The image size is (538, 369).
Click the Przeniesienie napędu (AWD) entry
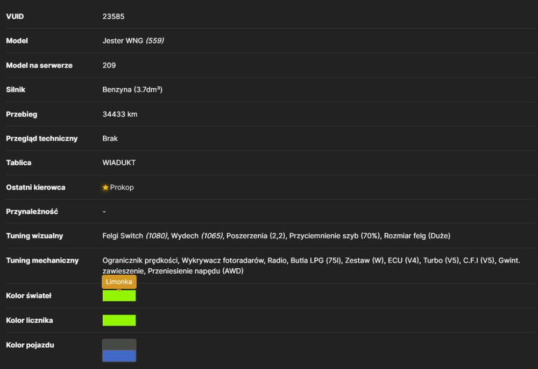point(196,271)
